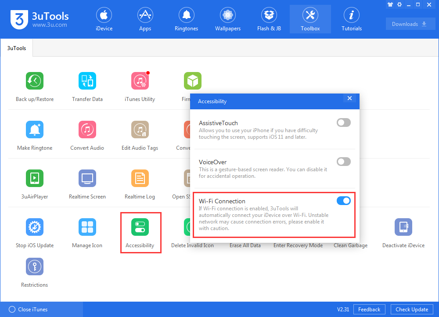Open iTunes Utility

click(x=140, y=81)
